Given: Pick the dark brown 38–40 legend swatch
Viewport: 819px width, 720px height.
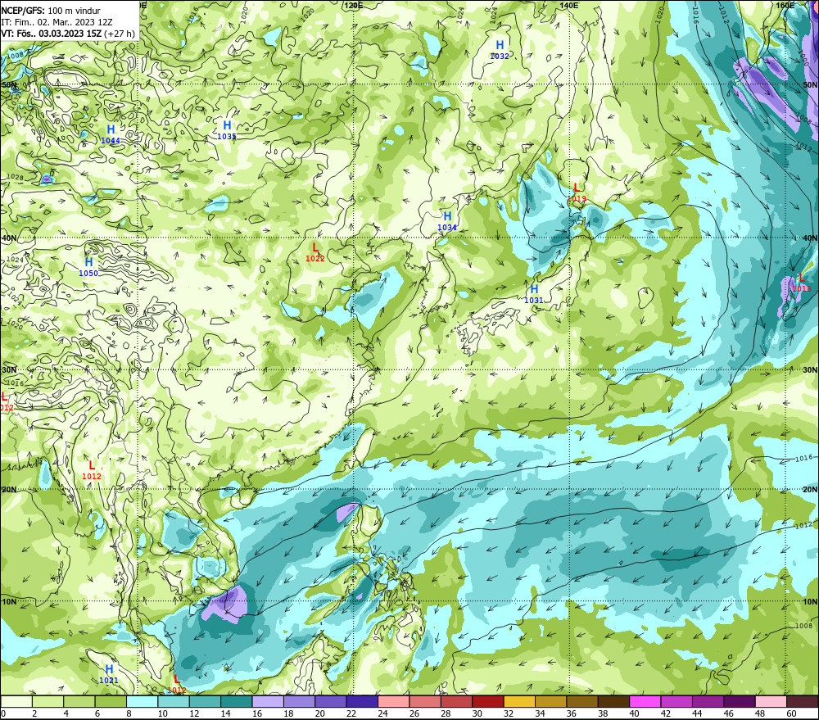Looking at the screenshot, I should [x=613, y=702].
